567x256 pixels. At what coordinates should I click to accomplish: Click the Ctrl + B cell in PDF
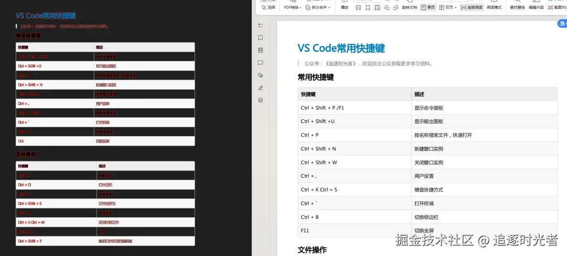(x=354, y=217)
